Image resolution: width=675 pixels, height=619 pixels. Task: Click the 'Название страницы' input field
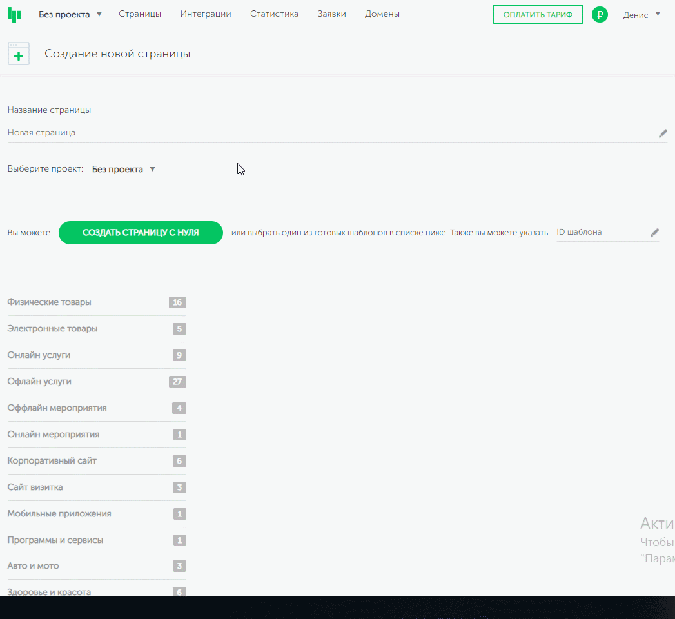click(x=329, y=133)
